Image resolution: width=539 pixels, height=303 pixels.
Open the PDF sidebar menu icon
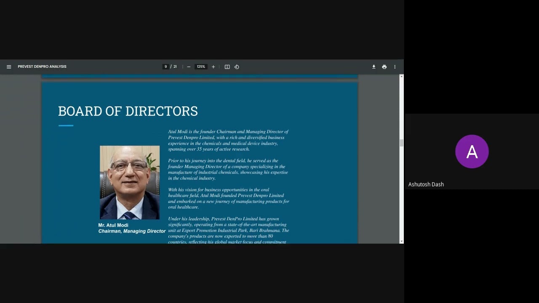click(9, 66)
